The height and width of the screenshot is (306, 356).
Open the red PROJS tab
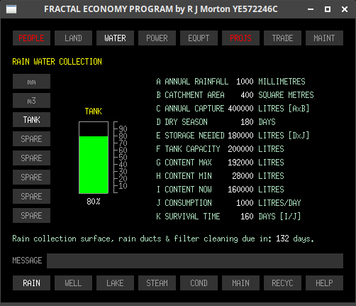tap(240, 38)
